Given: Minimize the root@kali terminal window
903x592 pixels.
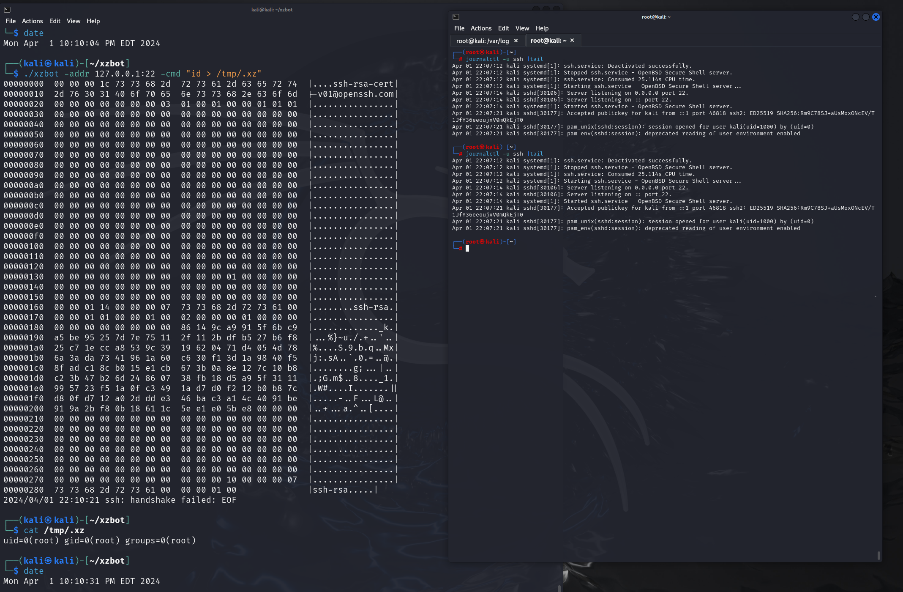Looking at the screenshot, I should [x=856, y=17].
